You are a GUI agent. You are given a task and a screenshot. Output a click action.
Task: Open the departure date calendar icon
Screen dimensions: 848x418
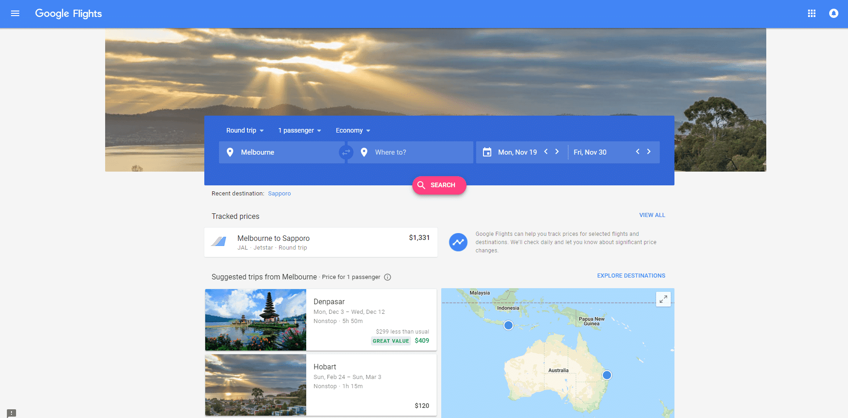click(487, 152)
